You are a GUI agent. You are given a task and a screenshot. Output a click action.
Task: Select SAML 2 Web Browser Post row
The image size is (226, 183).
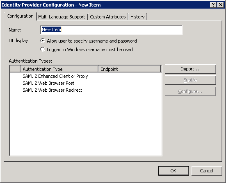86,83
